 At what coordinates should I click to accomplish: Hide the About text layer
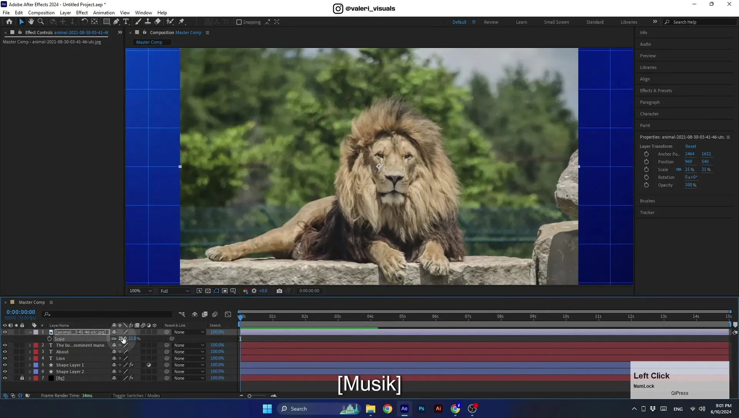[x=5, y=352]
